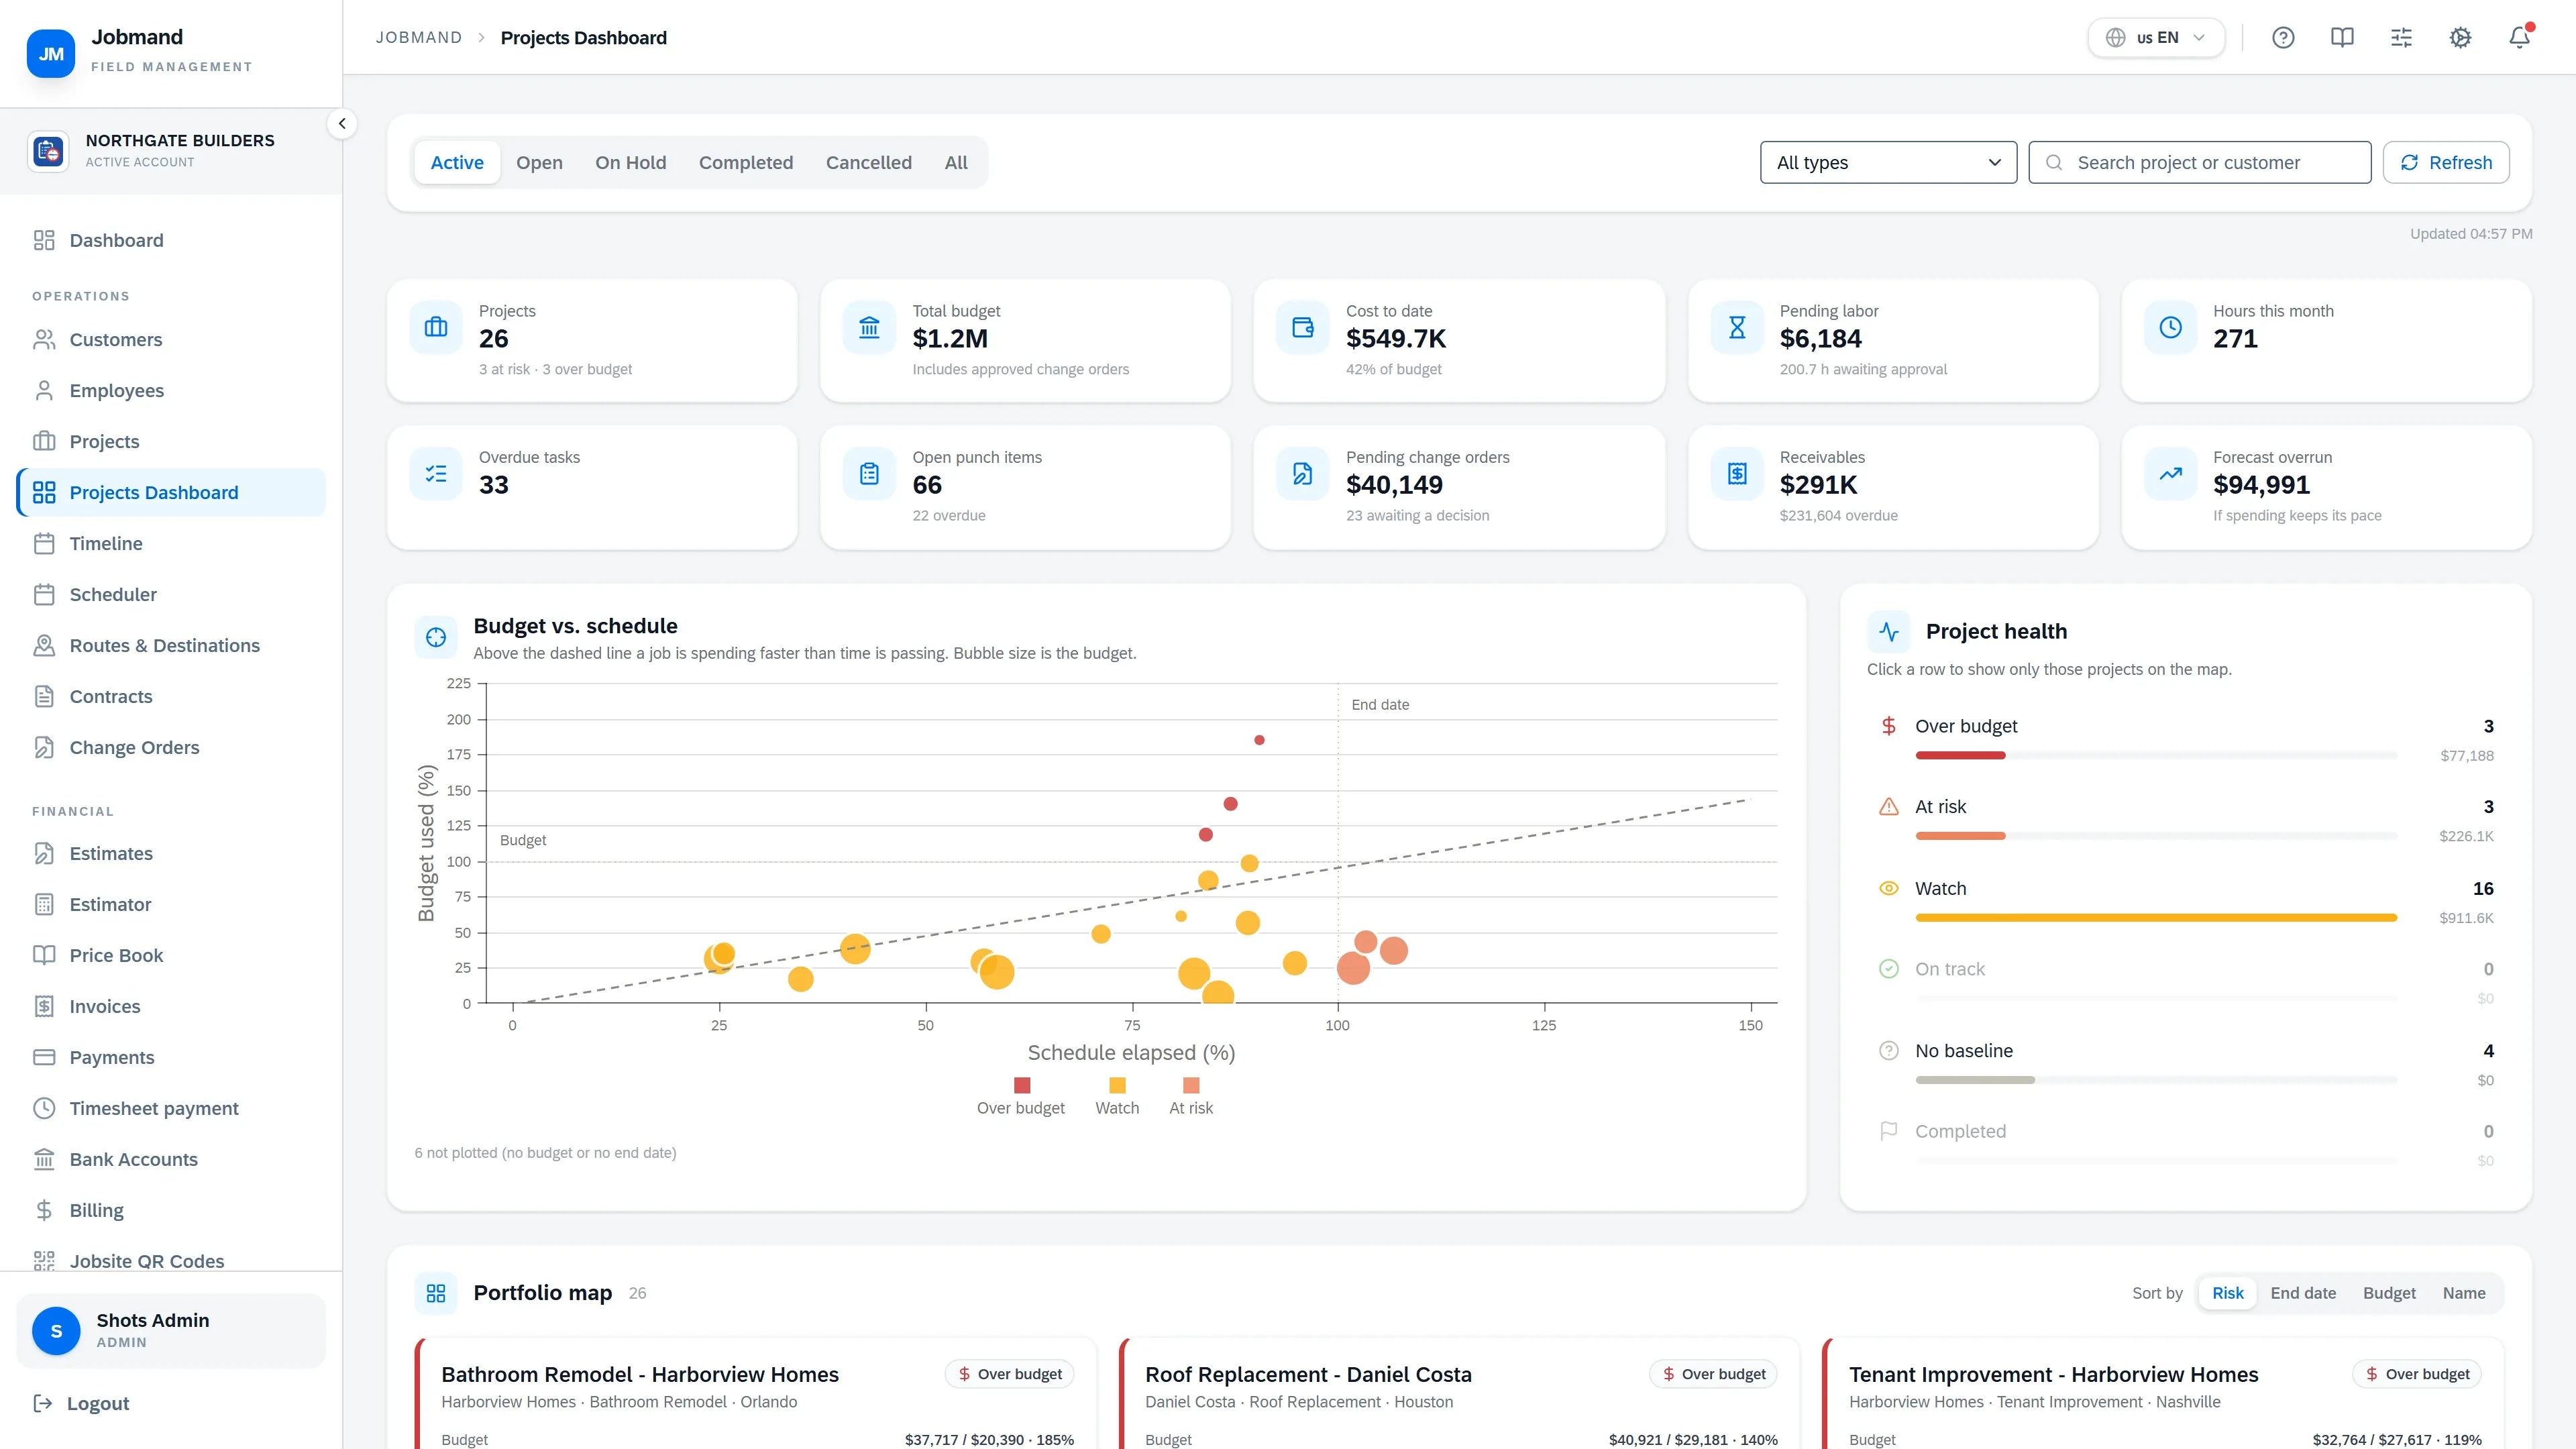The height and width of the screenshot is (1449, 2576).
Task: Switch to the Cancelled tab
Action: tap(868, 162)
